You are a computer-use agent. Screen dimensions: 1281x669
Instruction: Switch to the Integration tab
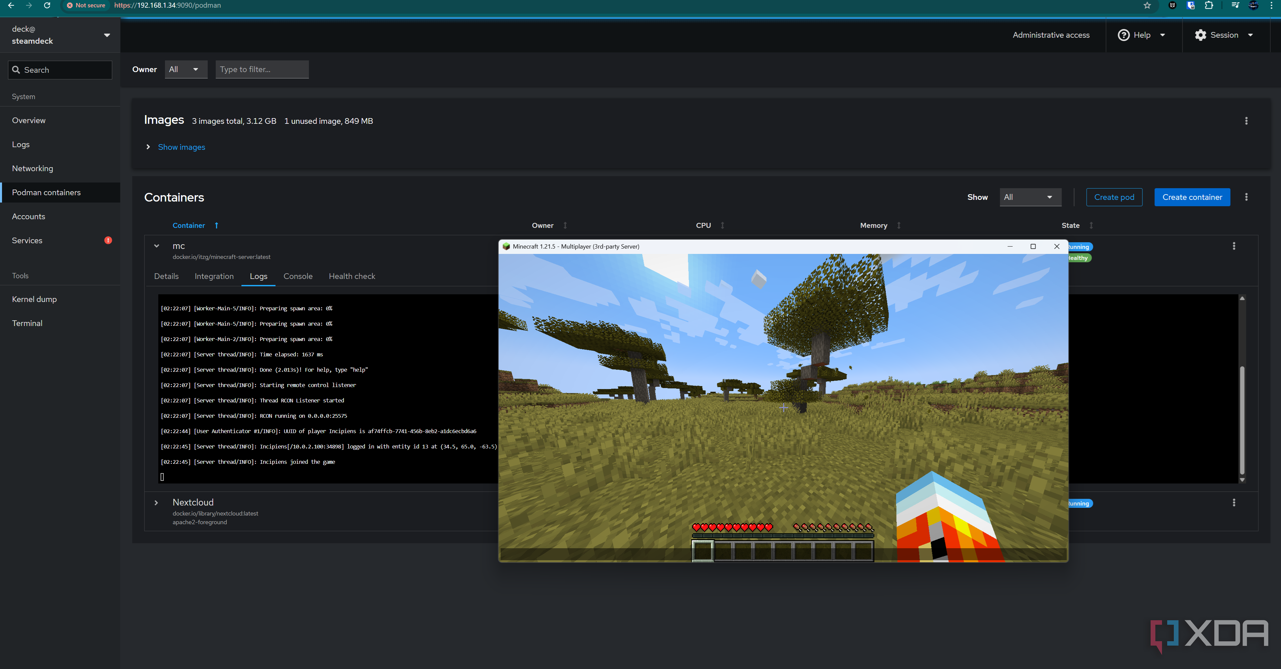(214, 276)
